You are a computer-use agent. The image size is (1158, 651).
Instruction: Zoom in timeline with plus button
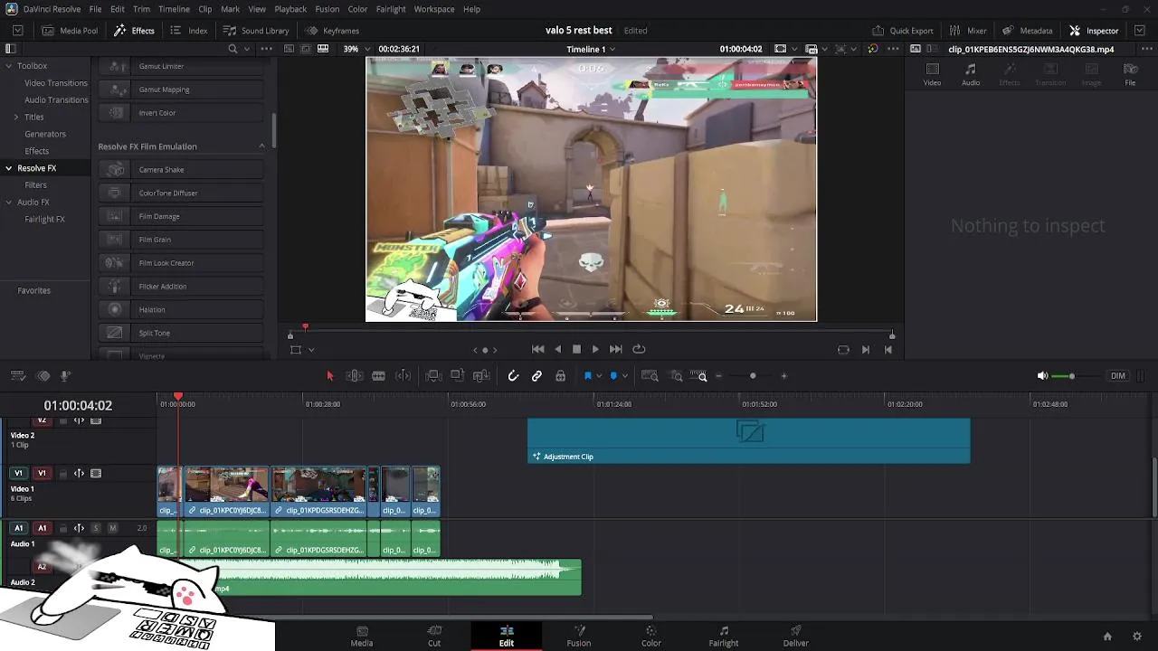tap(784, 376)
